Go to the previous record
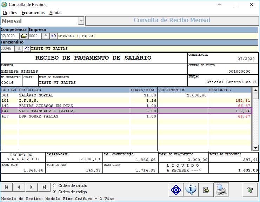 tap(19, 187)
